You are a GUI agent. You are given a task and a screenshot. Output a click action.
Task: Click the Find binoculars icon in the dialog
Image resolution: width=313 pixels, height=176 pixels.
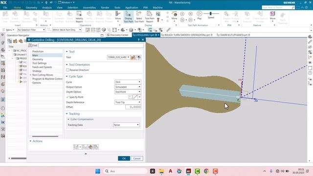[x=30, y=45]
